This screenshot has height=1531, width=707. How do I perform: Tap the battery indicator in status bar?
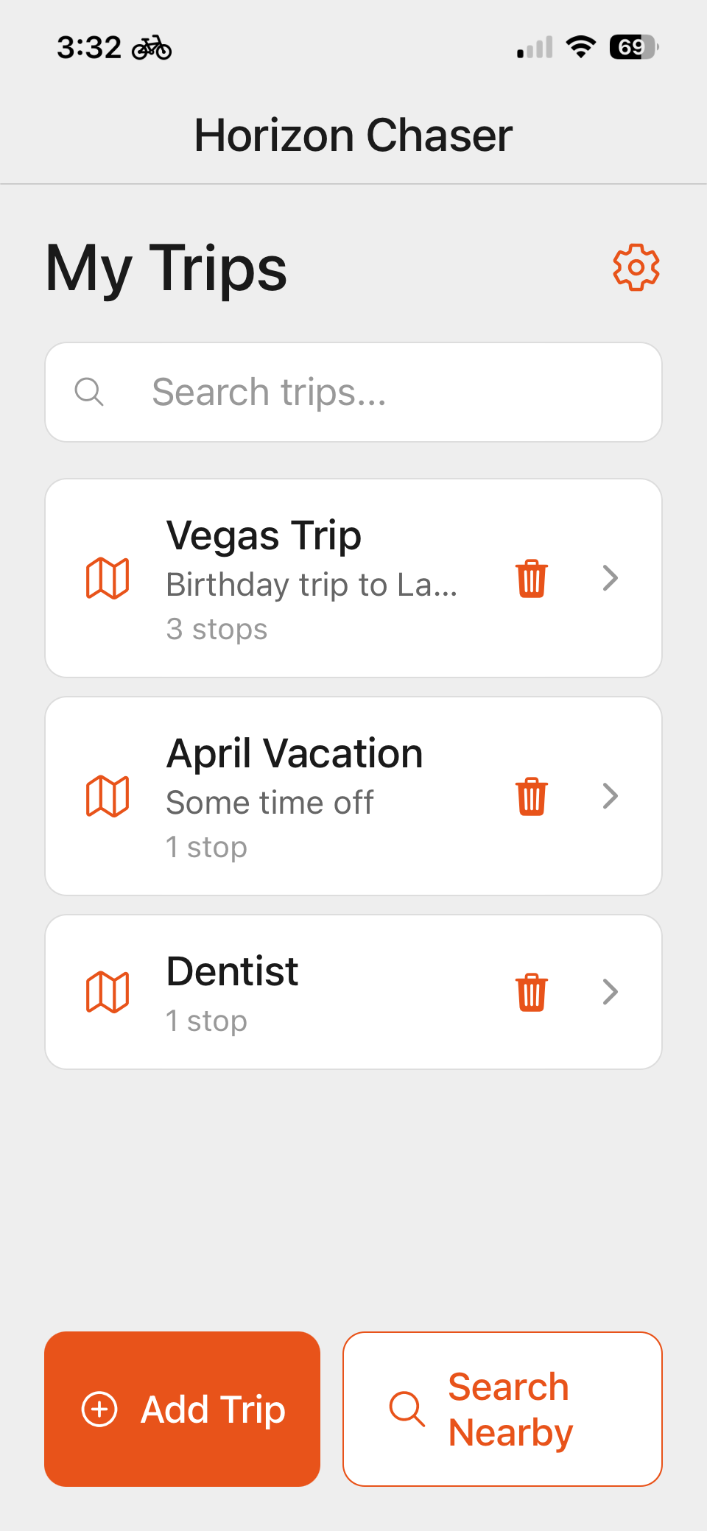pos(633,48)
